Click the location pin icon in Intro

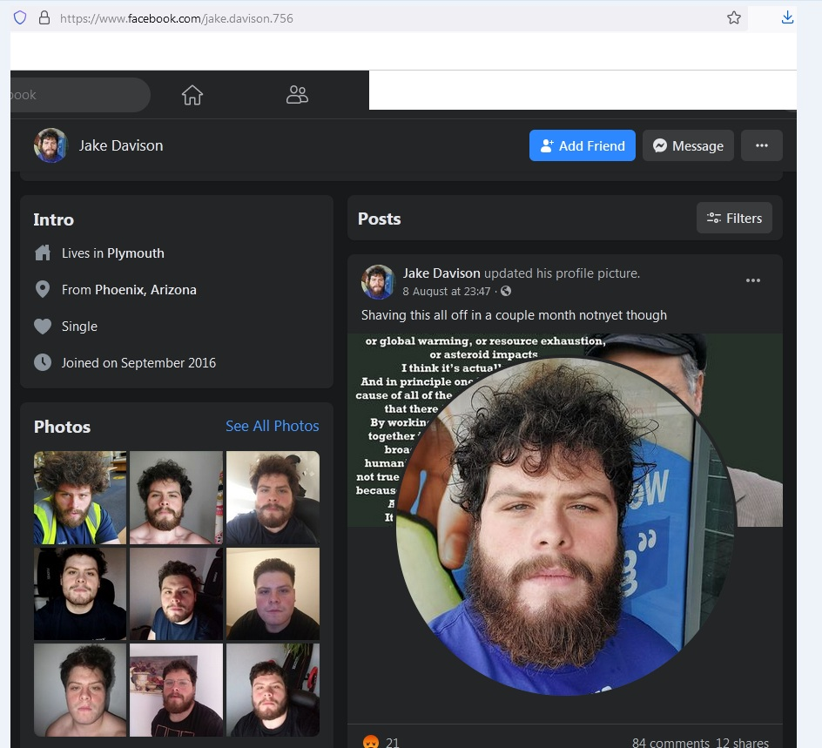pyautogui.click(x=43, y=289)
